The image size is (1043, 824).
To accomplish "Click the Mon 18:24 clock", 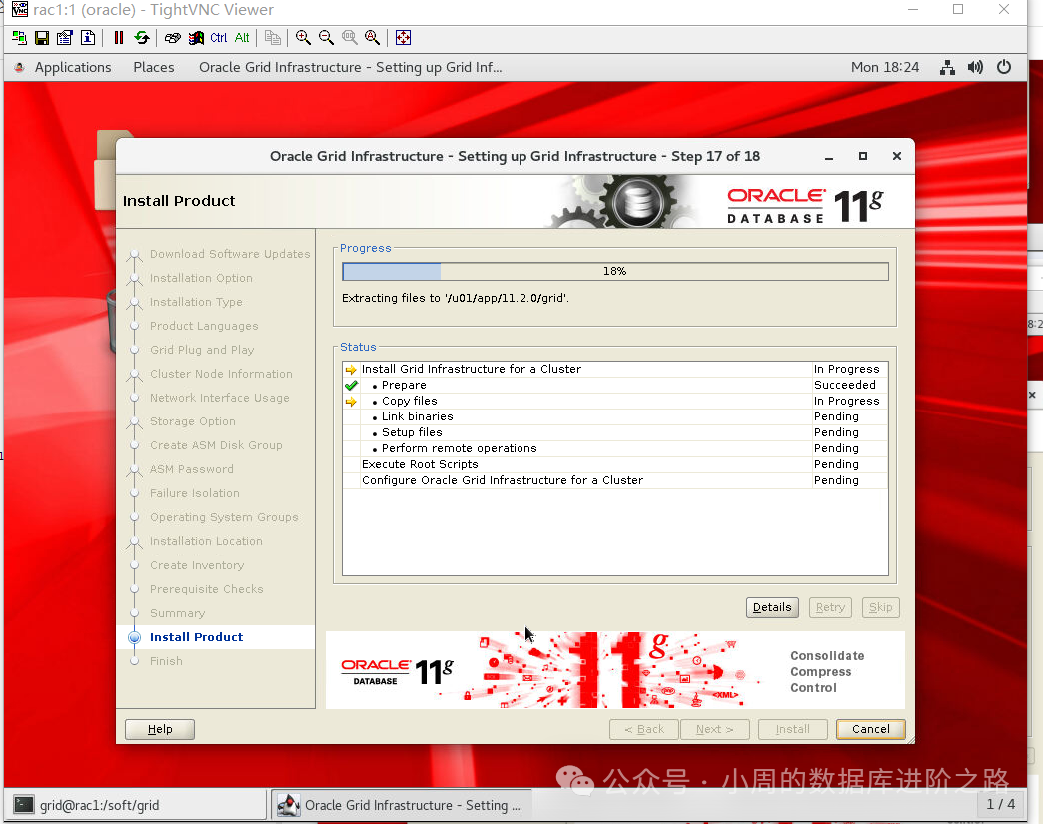I will point(885,67).
